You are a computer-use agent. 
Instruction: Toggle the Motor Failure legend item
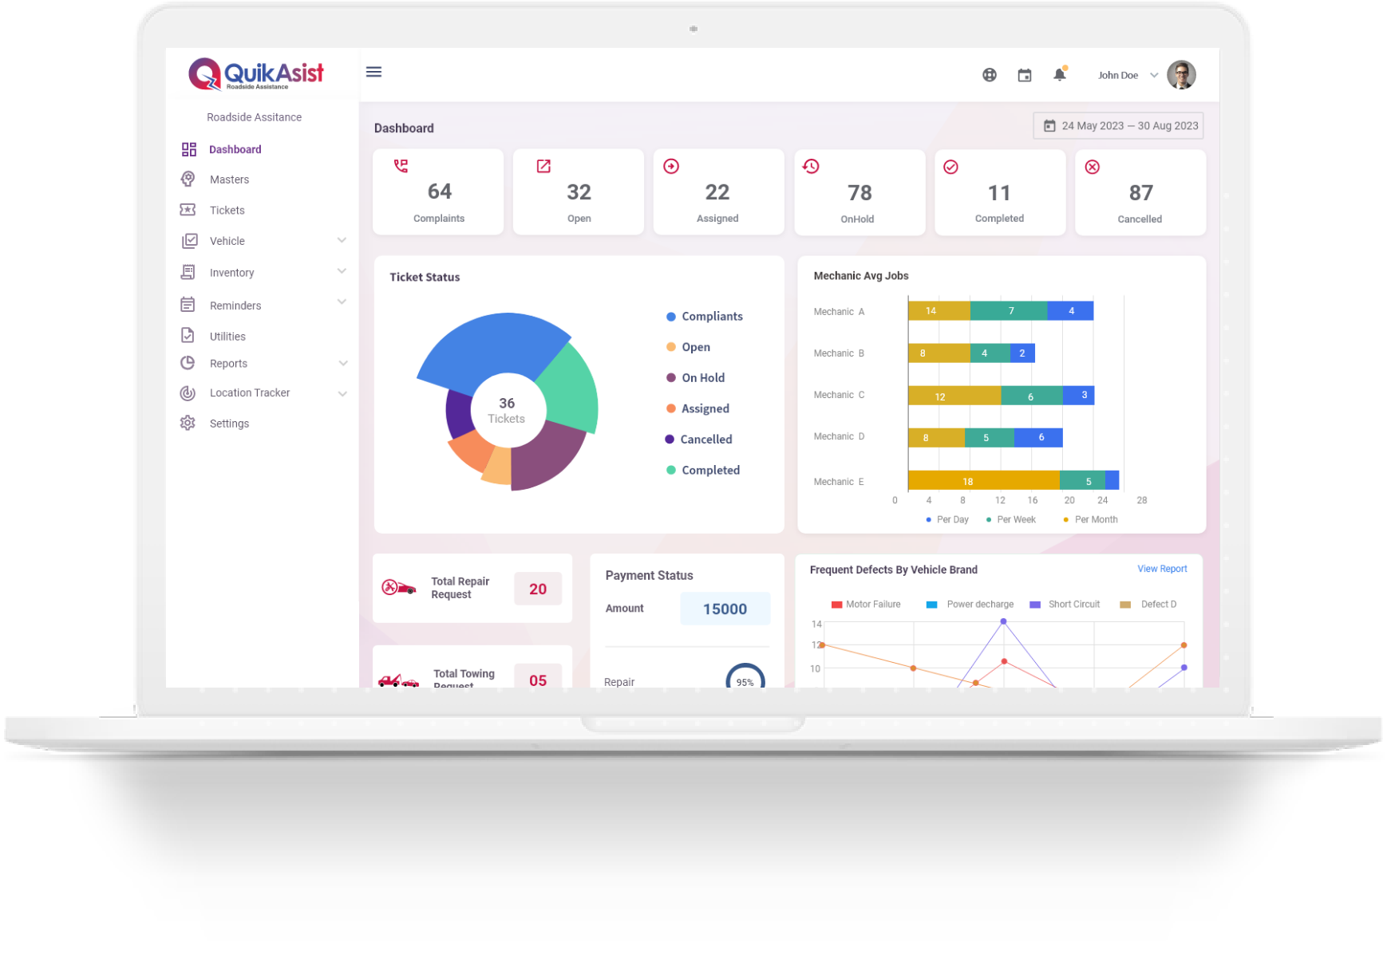point(867,604)
